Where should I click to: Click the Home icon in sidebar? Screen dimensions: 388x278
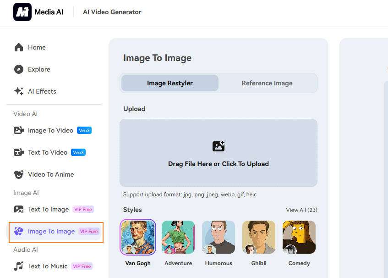[x=19, y=47]
